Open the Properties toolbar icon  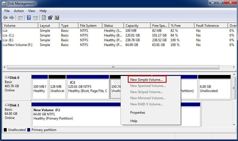(50, 18)
